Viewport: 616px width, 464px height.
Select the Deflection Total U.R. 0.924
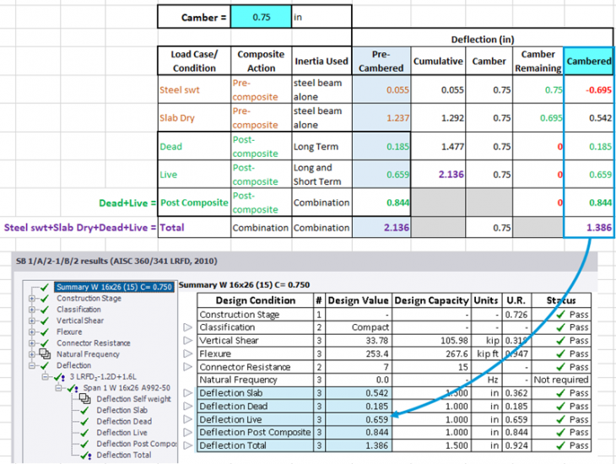coord(516,445)
